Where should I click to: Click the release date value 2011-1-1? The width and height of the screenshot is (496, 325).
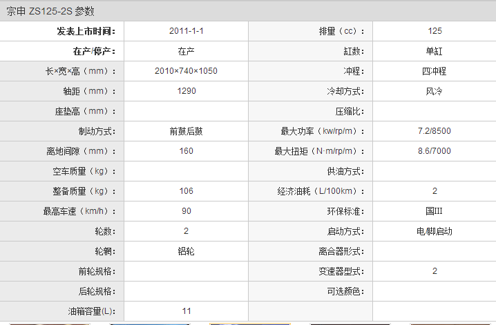(x=187, y=31)
